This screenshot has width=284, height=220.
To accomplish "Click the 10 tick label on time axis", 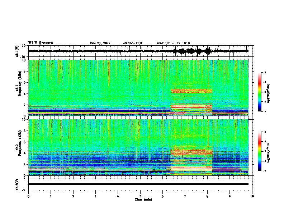I will click(252, 196).
